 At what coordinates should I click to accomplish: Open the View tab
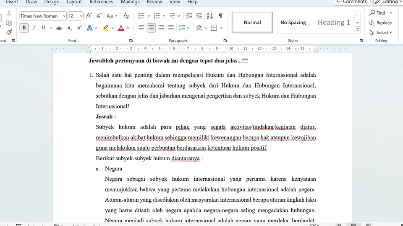pos(175,2)
